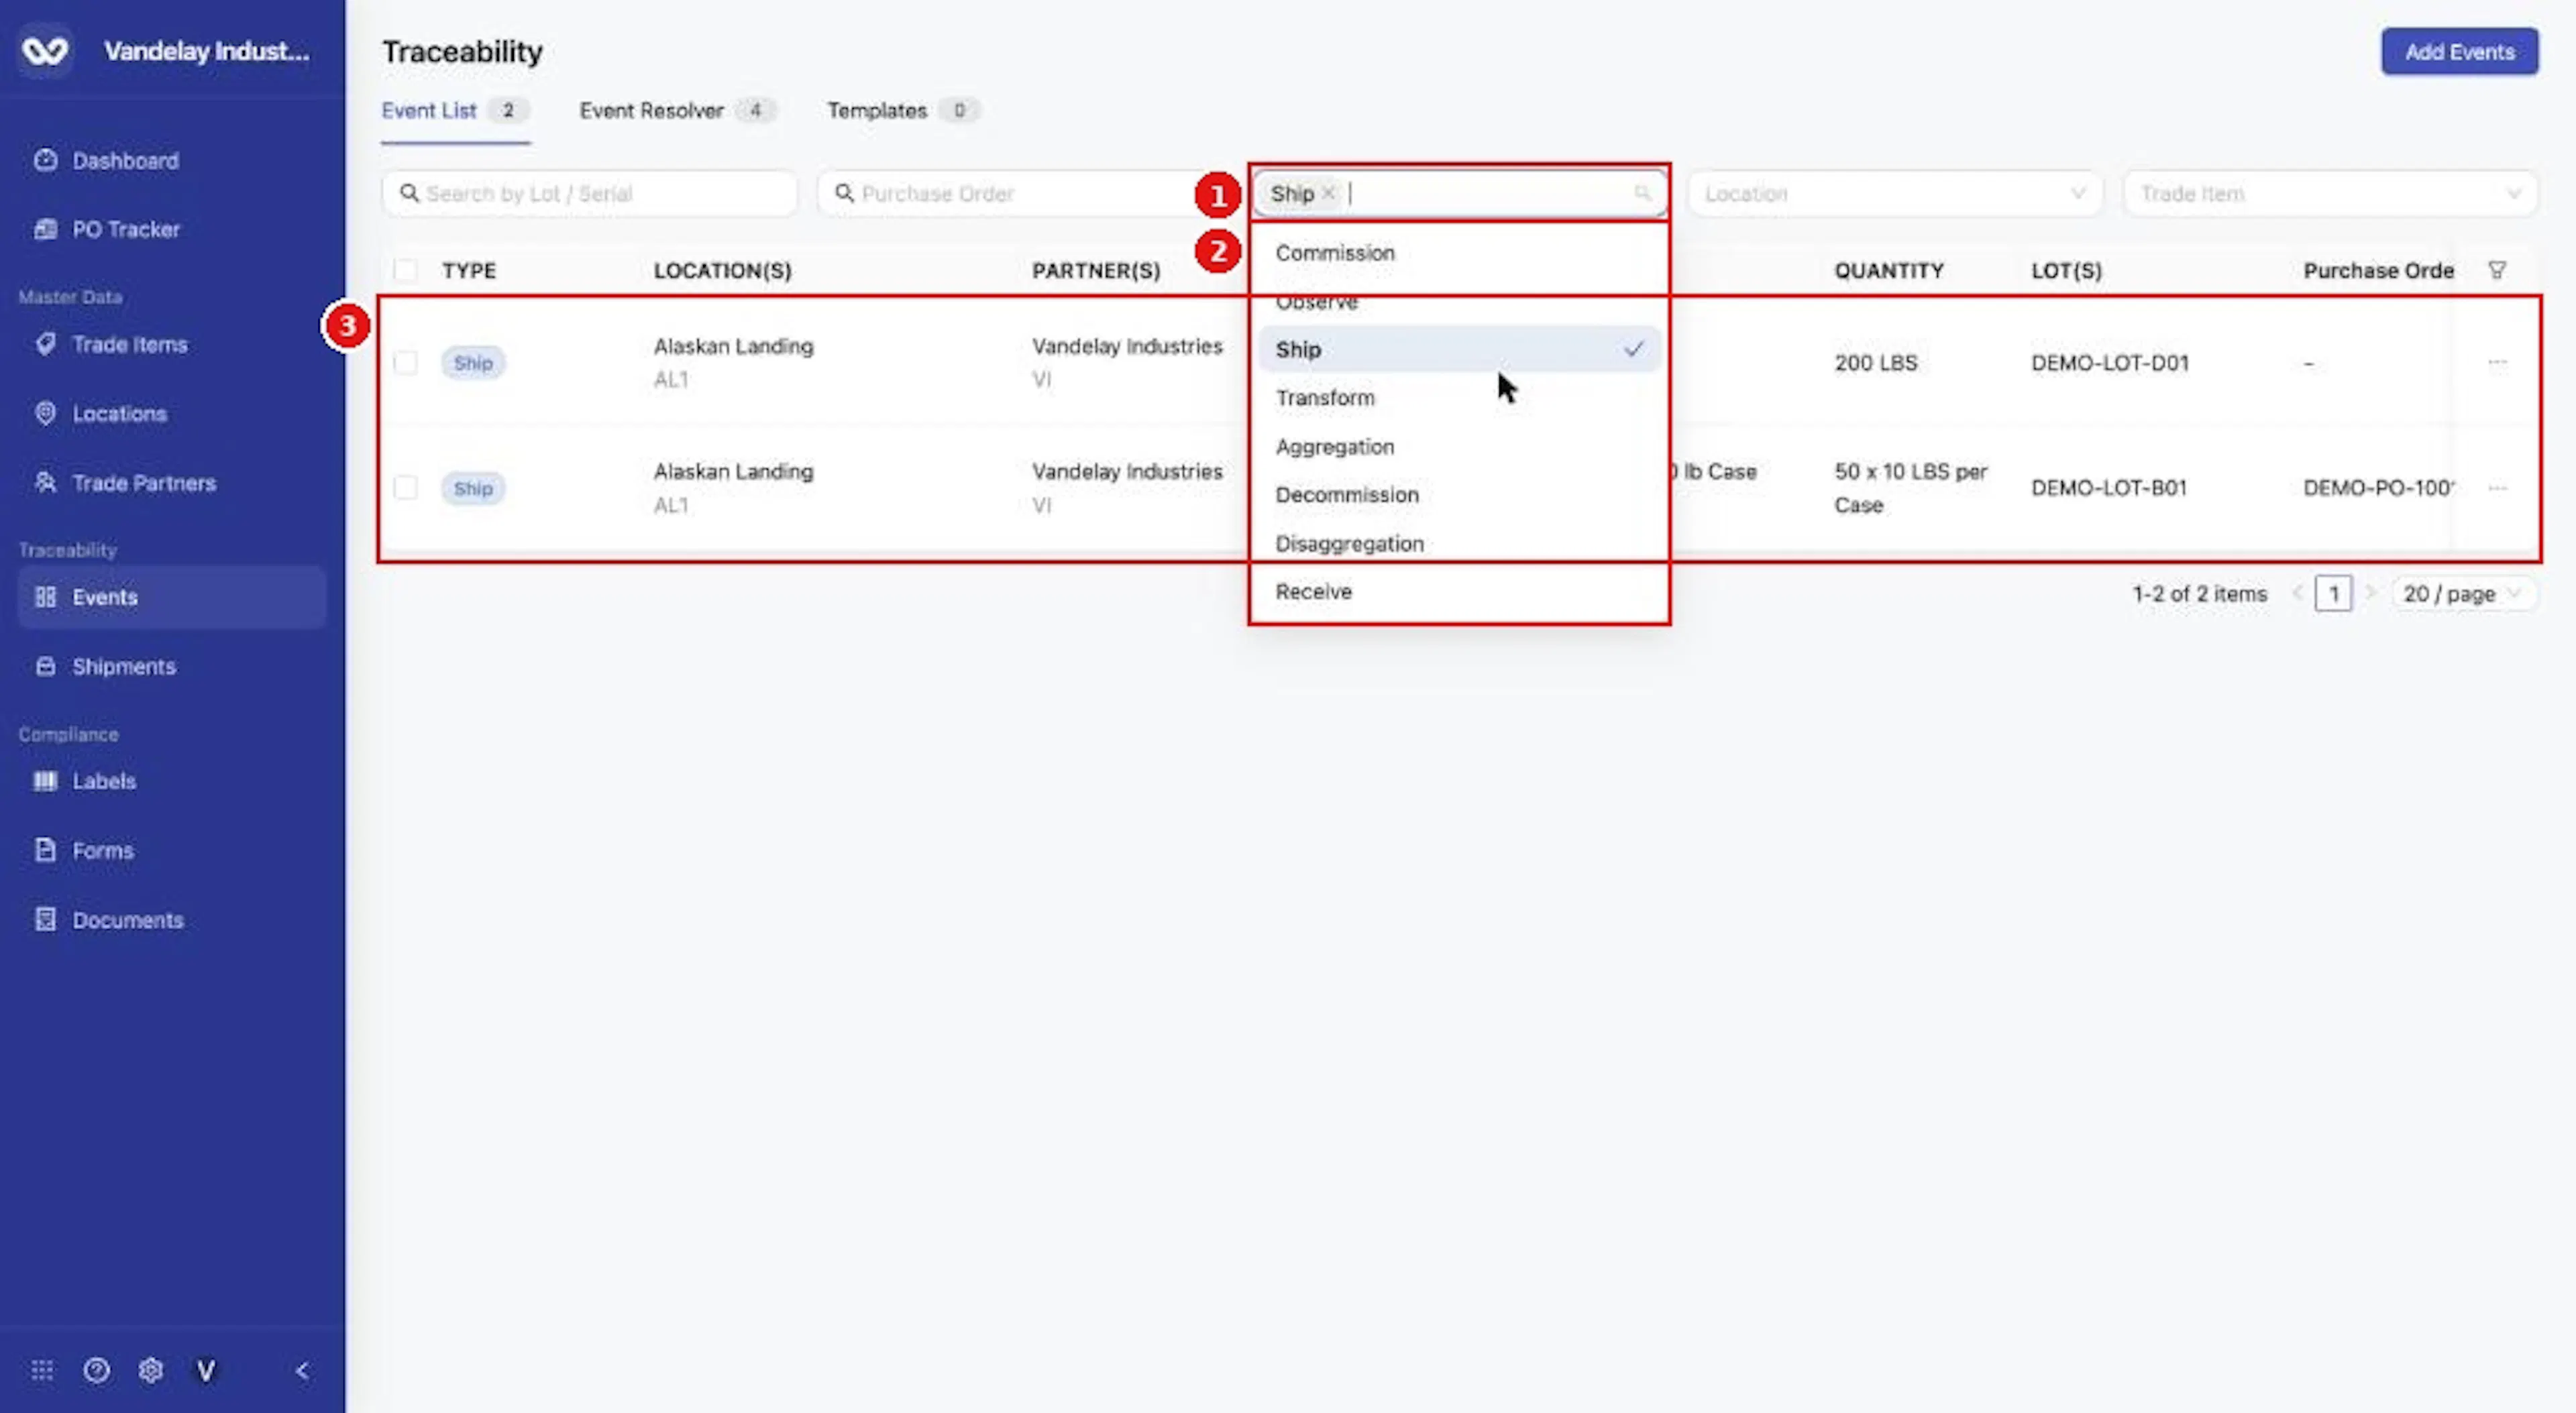
Task: Open the Trade Item filter dropdown
Action: 2330,193
